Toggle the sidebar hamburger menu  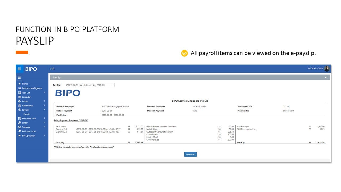19,78
